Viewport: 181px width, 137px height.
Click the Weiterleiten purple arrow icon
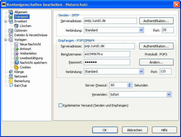coord(16,53)
